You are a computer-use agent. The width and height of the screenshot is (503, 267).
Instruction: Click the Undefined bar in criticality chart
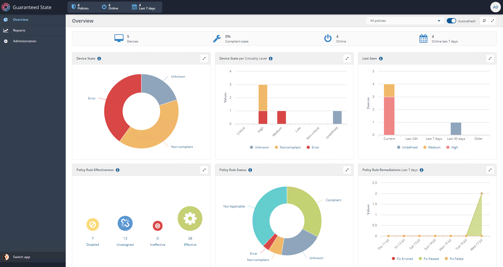(x=337, y=118)
